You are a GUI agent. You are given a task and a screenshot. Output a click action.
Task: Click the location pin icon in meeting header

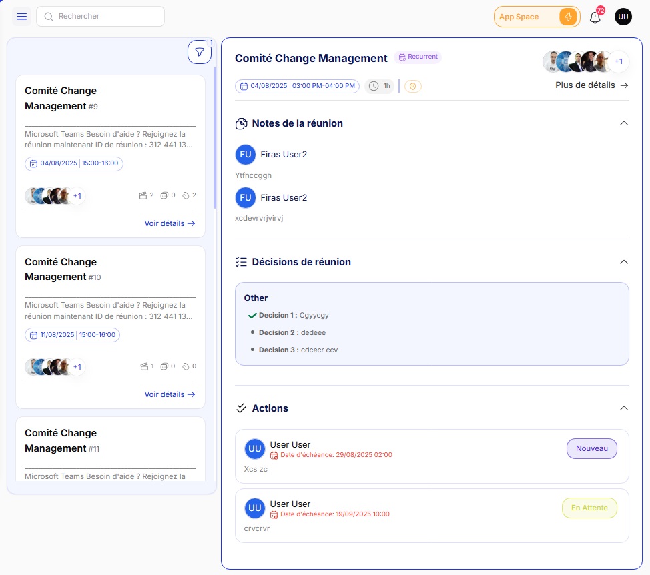pos(412,86)
